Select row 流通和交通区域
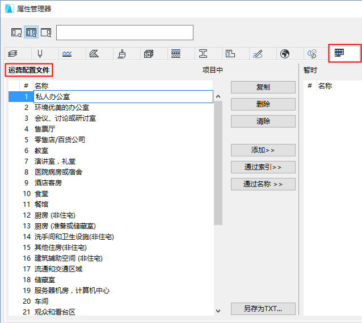 111,269
